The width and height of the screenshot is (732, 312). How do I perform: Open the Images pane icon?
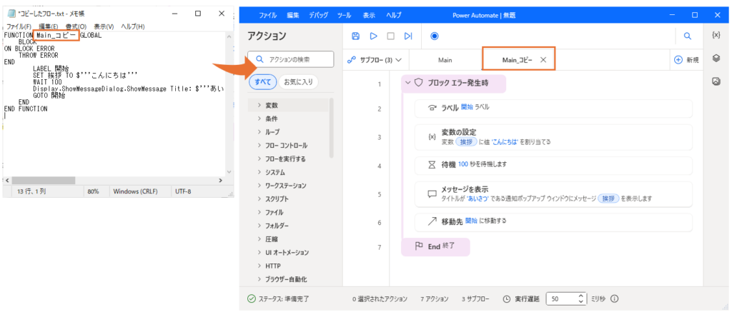716,82
